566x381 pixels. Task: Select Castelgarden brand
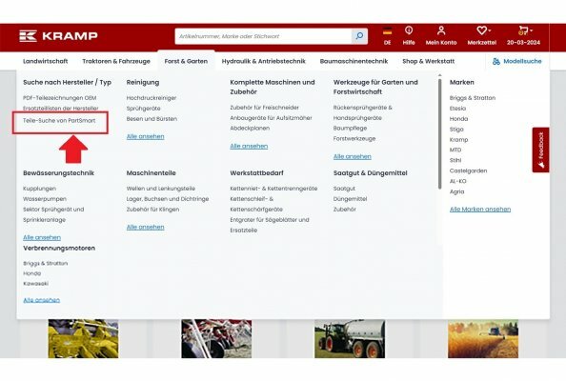(468, 170)
